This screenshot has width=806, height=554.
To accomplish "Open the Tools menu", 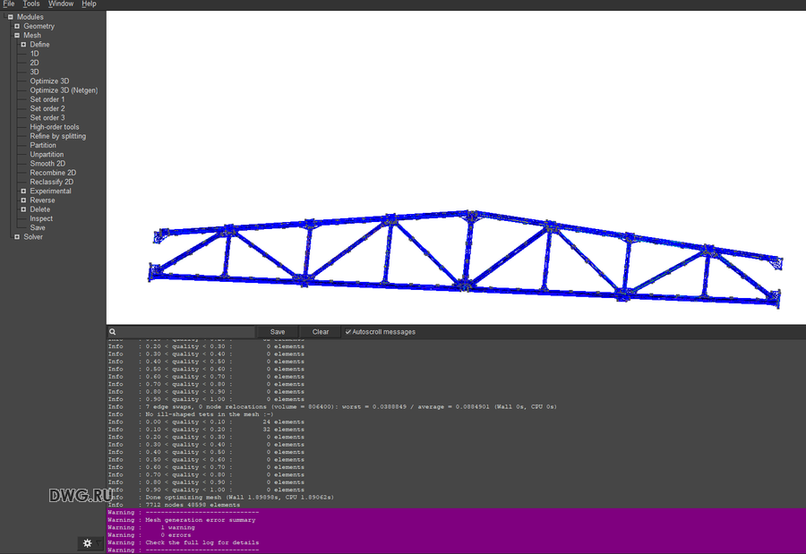I will point(31,4).
